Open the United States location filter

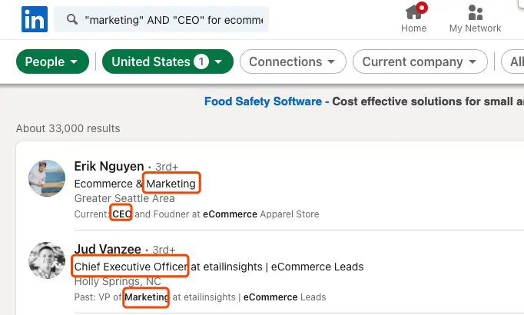167,61
